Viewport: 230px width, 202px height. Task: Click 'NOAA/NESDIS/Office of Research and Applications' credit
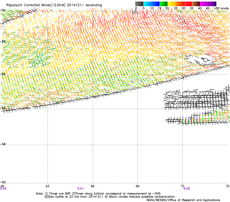[183, 200]
